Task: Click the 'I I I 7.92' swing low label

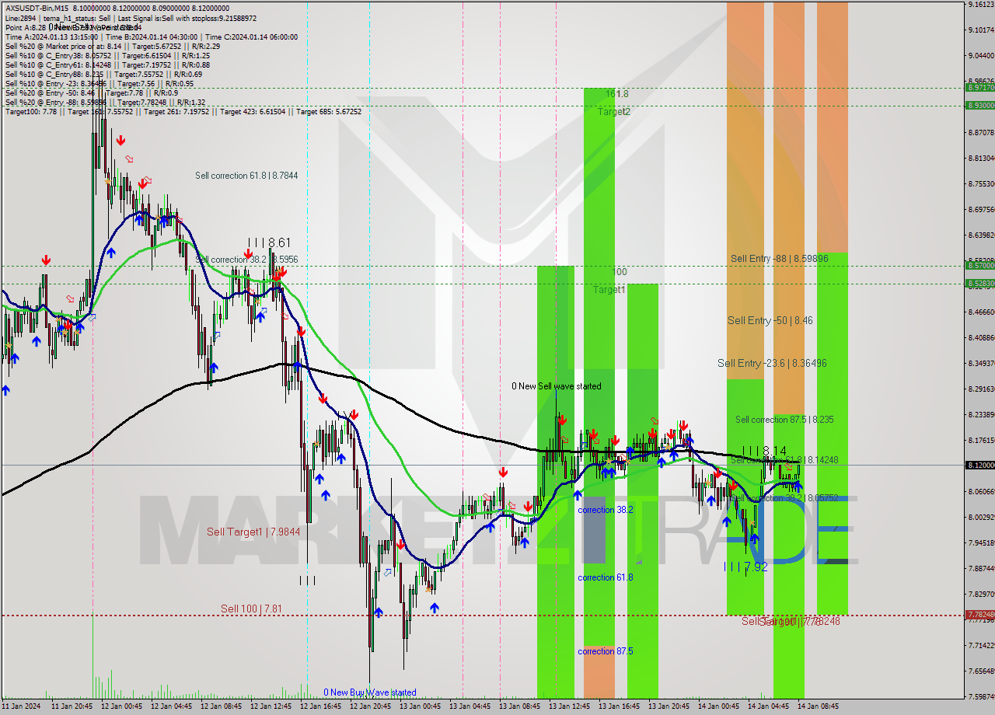Action: 745,567
